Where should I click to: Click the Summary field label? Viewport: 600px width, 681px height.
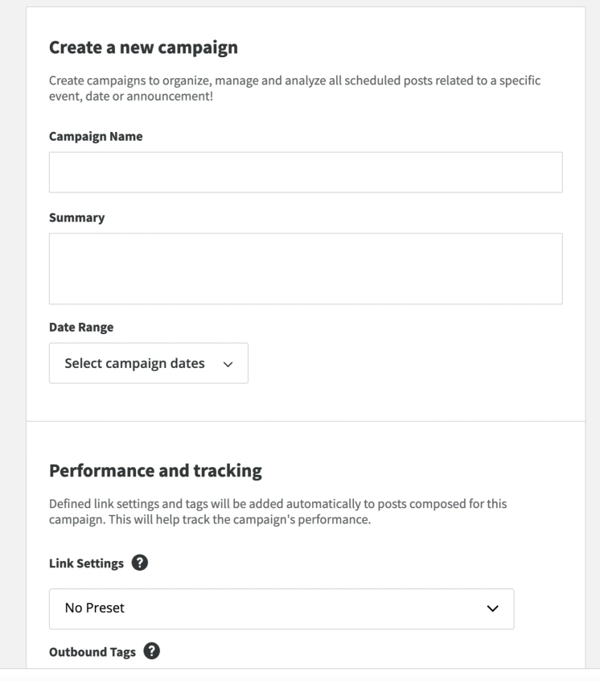pyautogui.click(x=76, y=217)
